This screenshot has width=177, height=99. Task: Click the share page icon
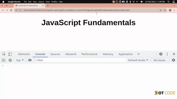(x=160, y=10)
